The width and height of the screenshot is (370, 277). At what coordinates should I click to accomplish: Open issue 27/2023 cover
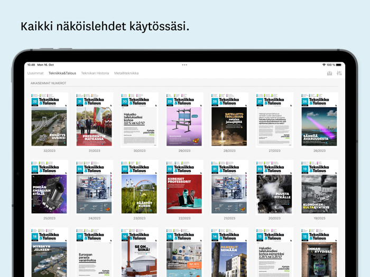274,120
